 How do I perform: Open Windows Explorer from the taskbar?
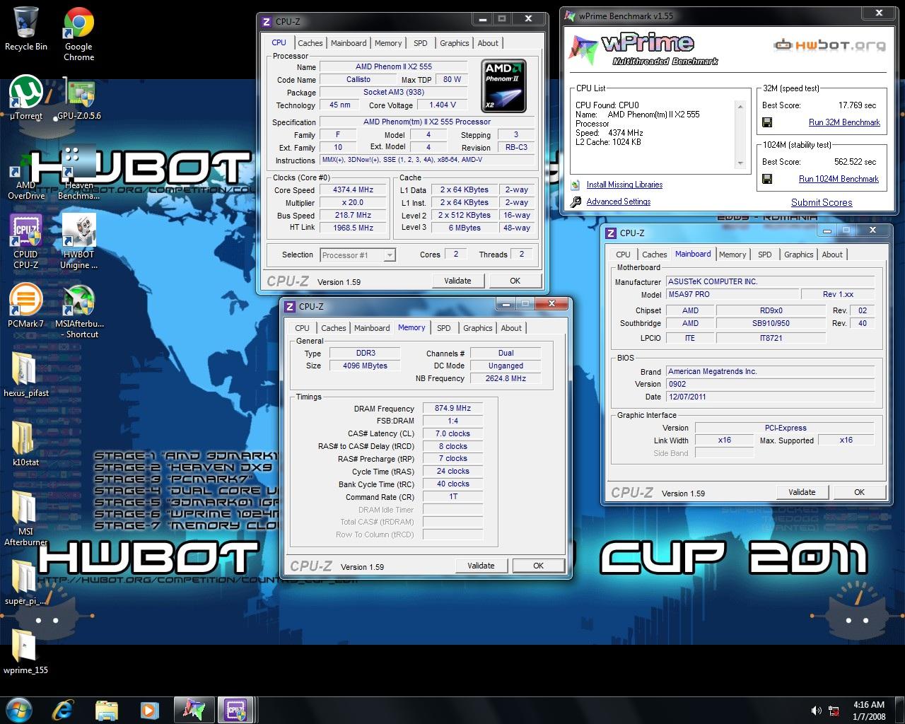[106, 709]
